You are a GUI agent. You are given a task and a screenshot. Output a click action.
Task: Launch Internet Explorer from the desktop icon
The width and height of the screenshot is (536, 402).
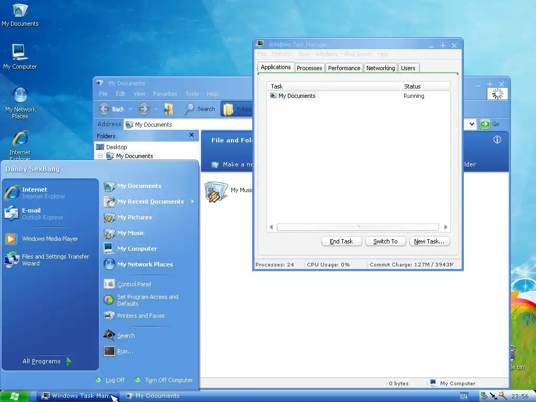[x=20, y=144]
